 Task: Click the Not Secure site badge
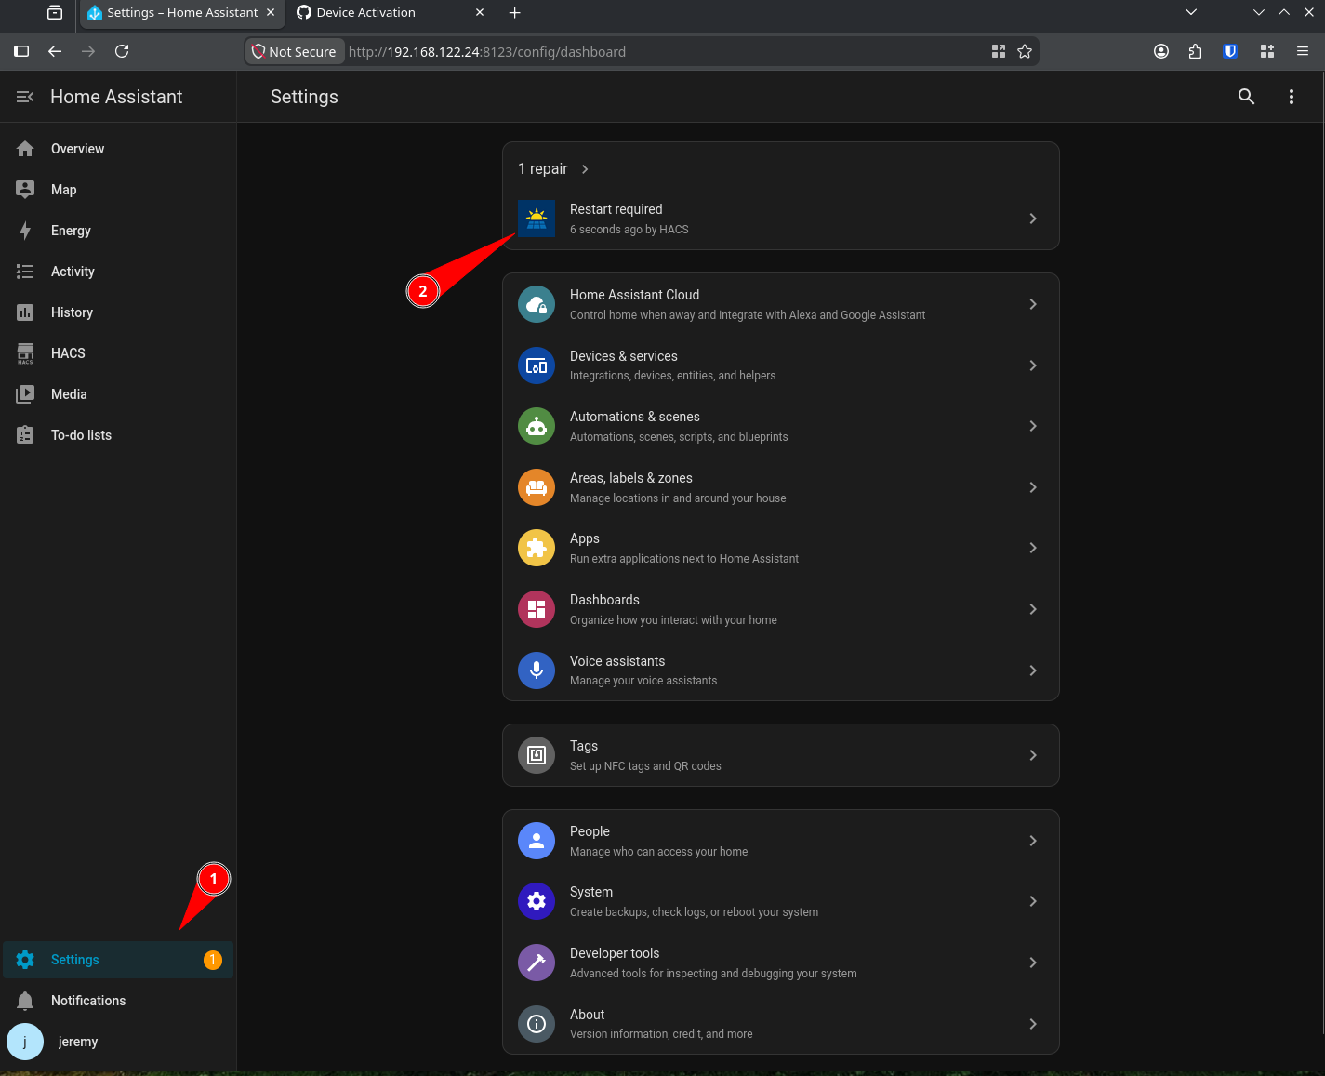(x=295, y=52)
